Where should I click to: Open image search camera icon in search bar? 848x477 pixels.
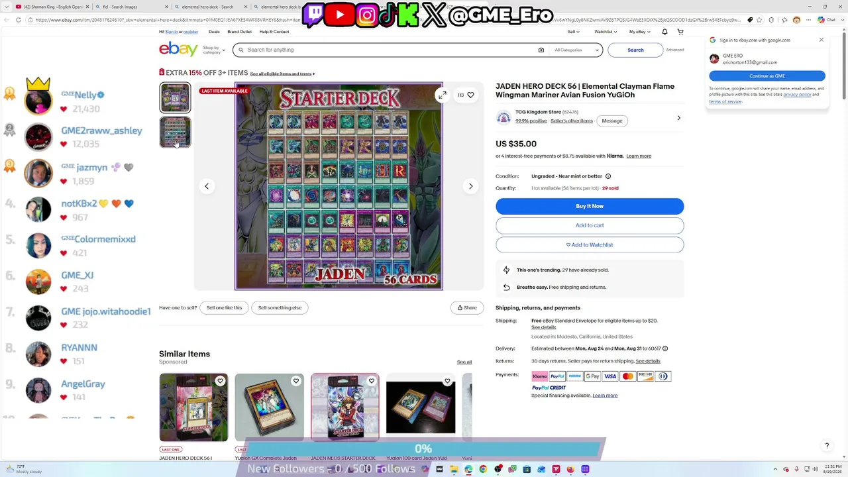click(541, 50)
